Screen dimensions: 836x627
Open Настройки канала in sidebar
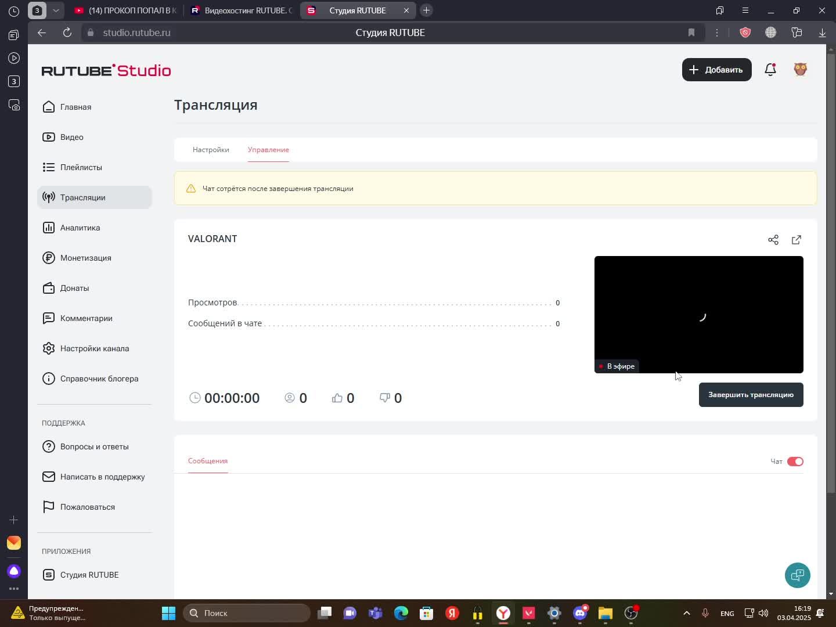coord(94,348)
